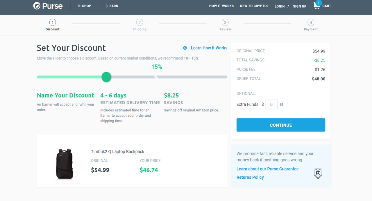
Task: Click the Purse logo
Action: 48,6
